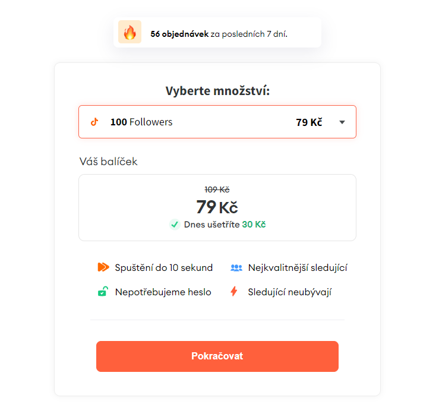439x420 pixels.
Task: Continue with the Pokračovat button
Action: click(x=217, y=356)
